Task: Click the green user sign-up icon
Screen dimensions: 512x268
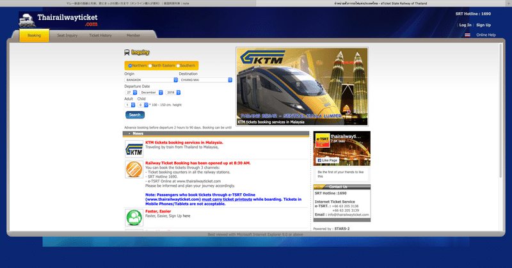Action: 134,217
